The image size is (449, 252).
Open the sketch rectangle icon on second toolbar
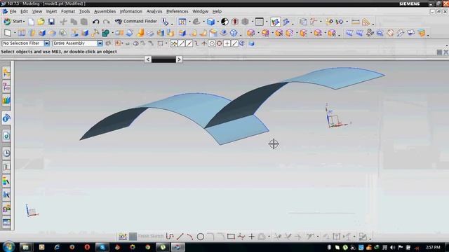coord(8,33)
